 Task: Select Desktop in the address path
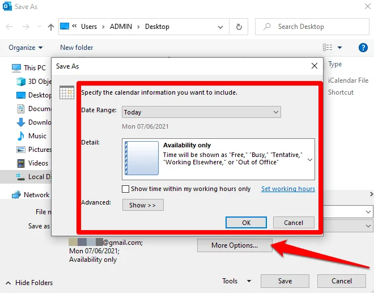coord(157,27)
